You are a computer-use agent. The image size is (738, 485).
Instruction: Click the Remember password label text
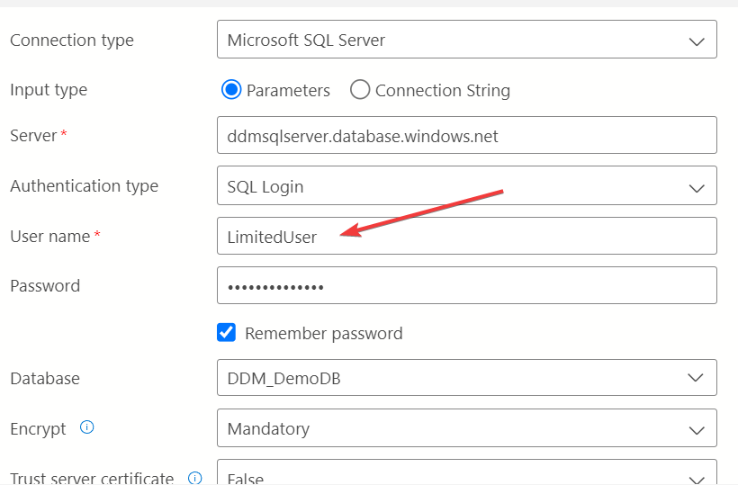tap(324, 334)
